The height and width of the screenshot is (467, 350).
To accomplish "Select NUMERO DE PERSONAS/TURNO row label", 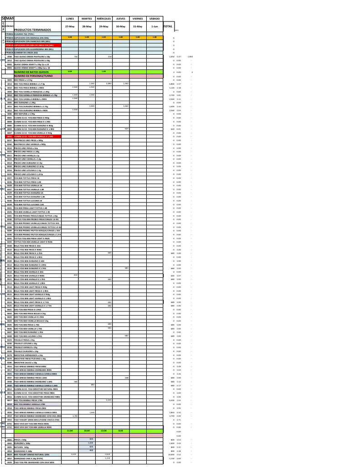I will [x=37, y=76].
